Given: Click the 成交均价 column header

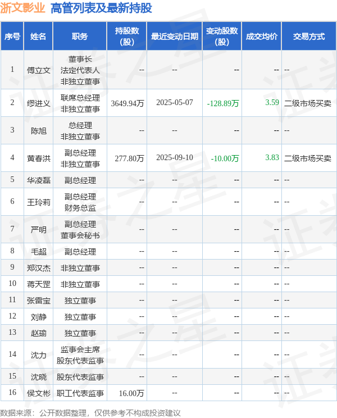Looking at the screenshot, I should [x=262, y=37].
